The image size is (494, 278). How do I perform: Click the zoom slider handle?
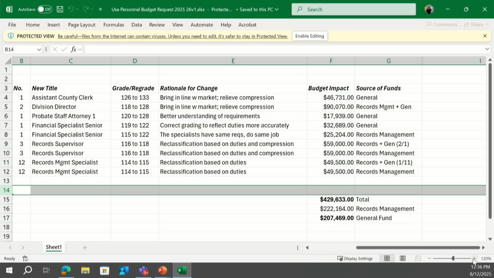[x=453, y=258]
